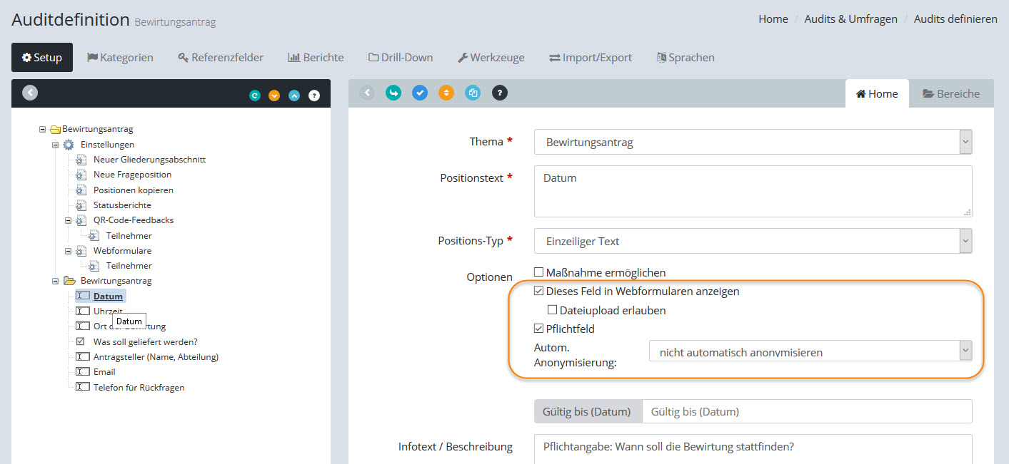Click the teal forward arrow icon in form toolbar
This screenshot has width=1009, height=464.
point(393,93)
